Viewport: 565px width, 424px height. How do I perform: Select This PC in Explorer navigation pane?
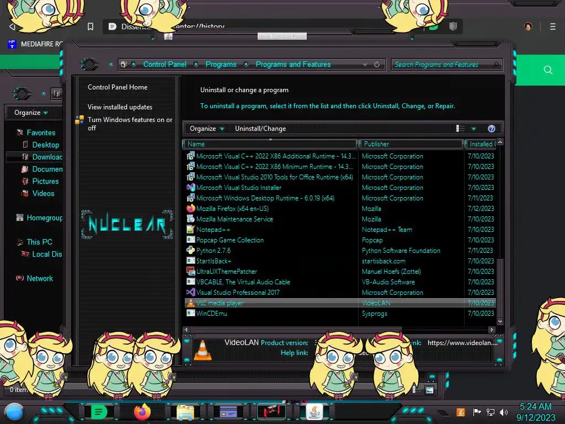coord(39,242)
